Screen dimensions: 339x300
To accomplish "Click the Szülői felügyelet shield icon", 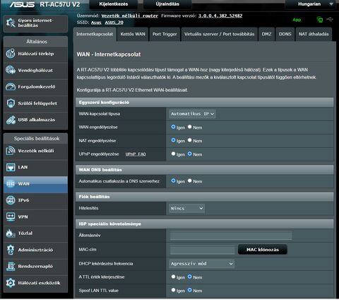I will 11,103.
